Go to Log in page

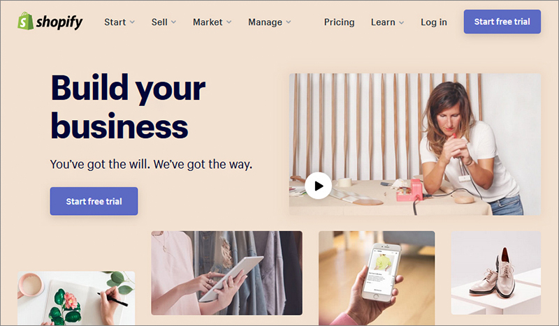[433, 22]
